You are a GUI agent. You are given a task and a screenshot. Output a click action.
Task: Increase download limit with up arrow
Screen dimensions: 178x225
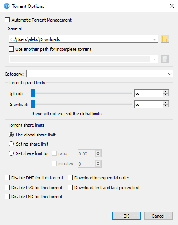click(166, 103)
